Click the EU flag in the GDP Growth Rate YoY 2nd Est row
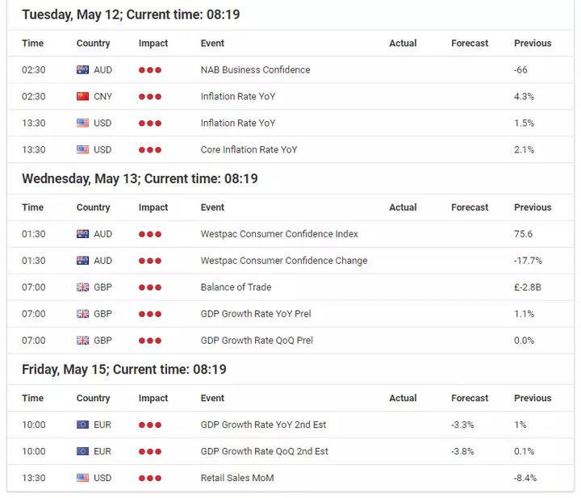Screen dimensions: 581x498 tap(82, 425)
